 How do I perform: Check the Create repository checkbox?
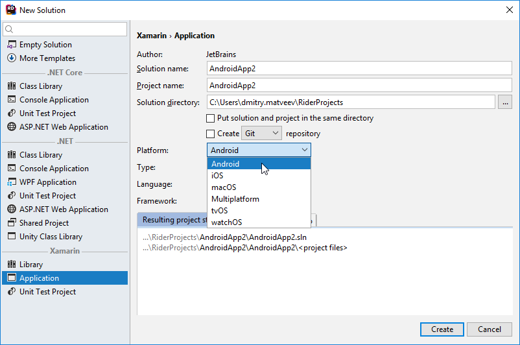click(x=210, y=134)
